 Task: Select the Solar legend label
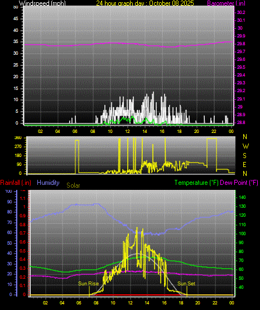pos(73,185)
